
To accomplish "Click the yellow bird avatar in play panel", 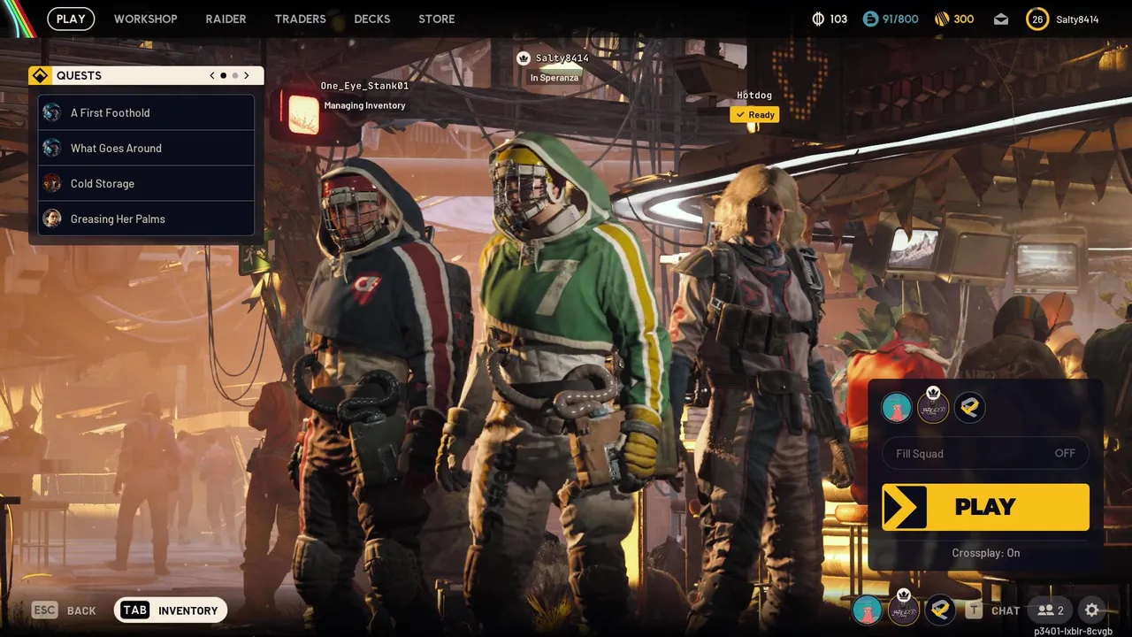I will [970, 408].
